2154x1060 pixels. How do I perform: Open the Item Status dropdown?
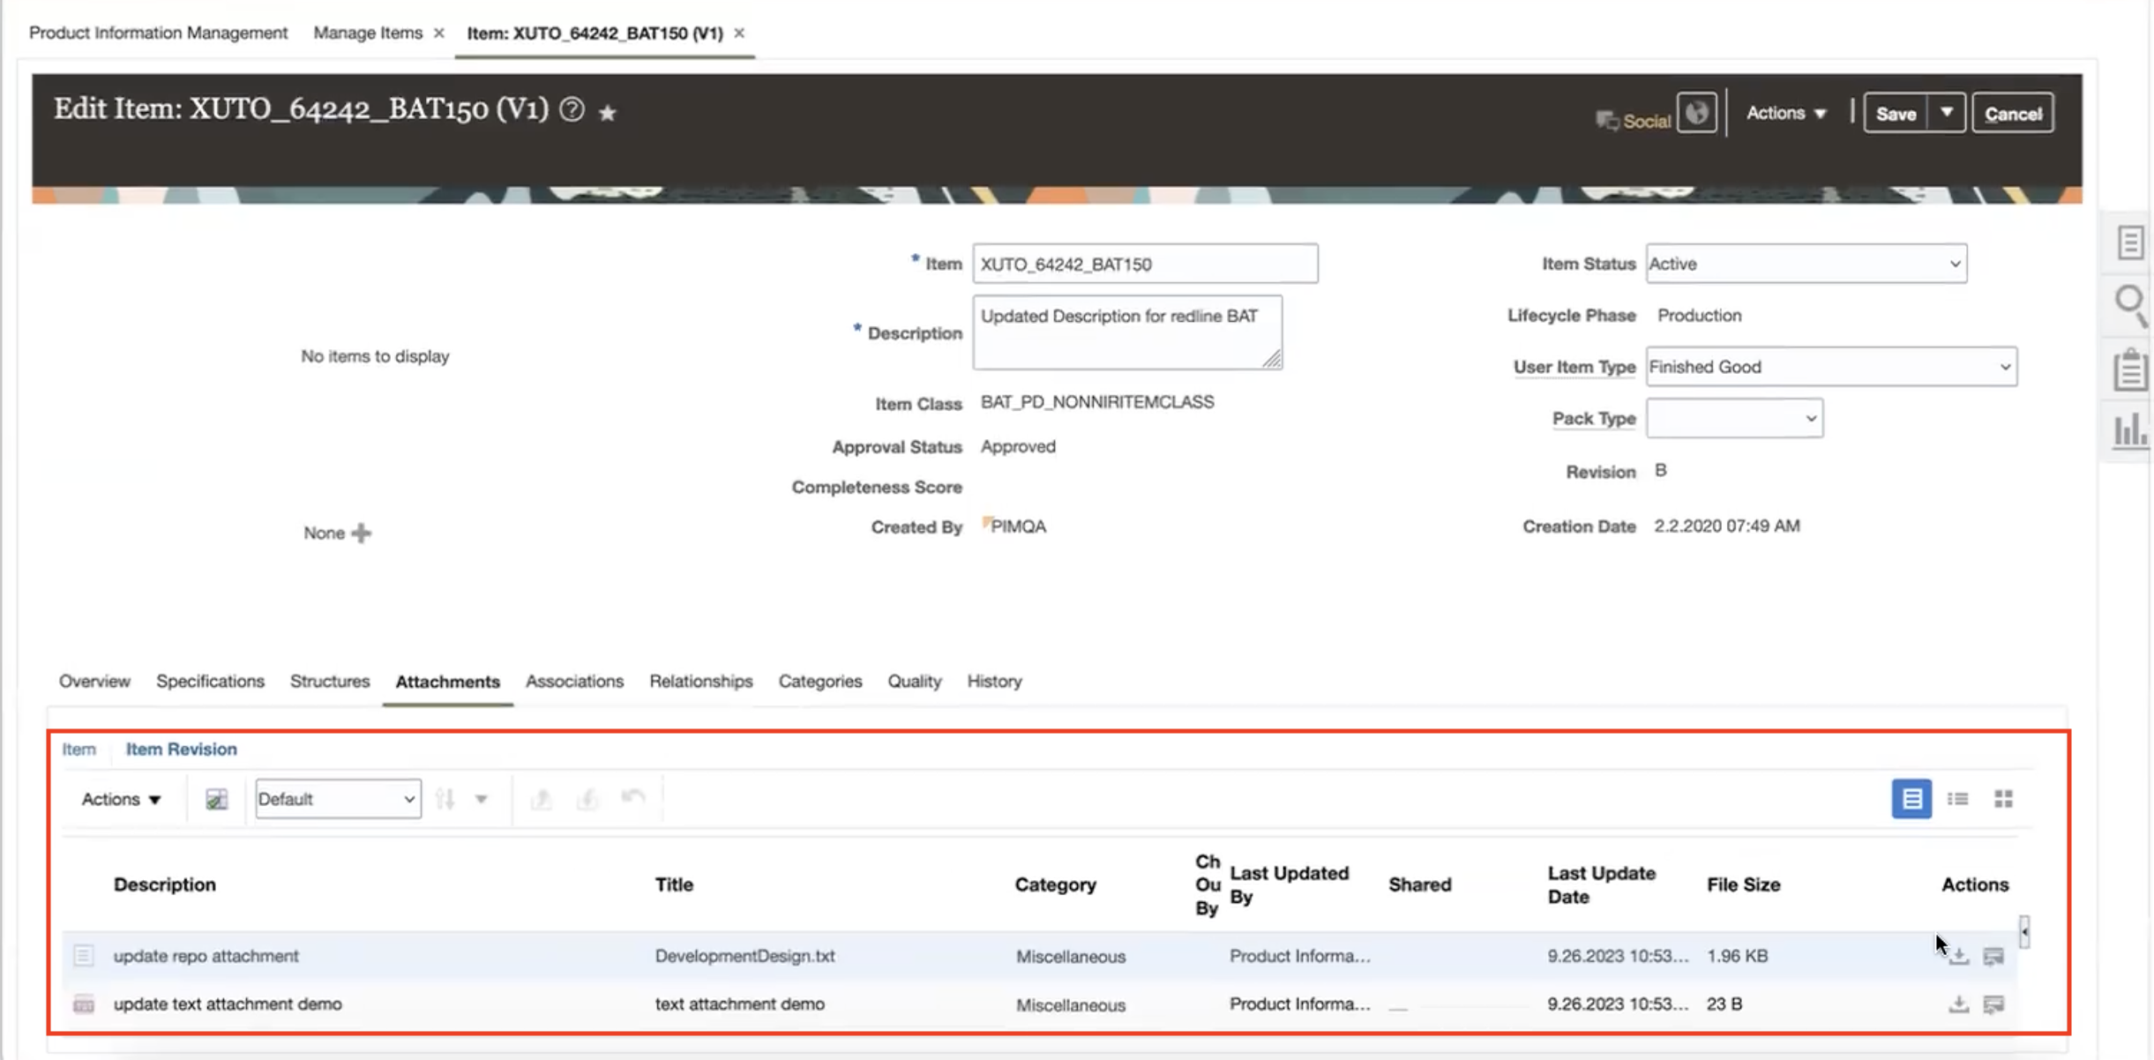[1806, 264]
